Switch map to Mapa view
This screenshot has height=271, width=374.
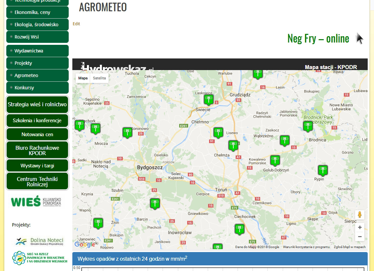tap(83, 78)
